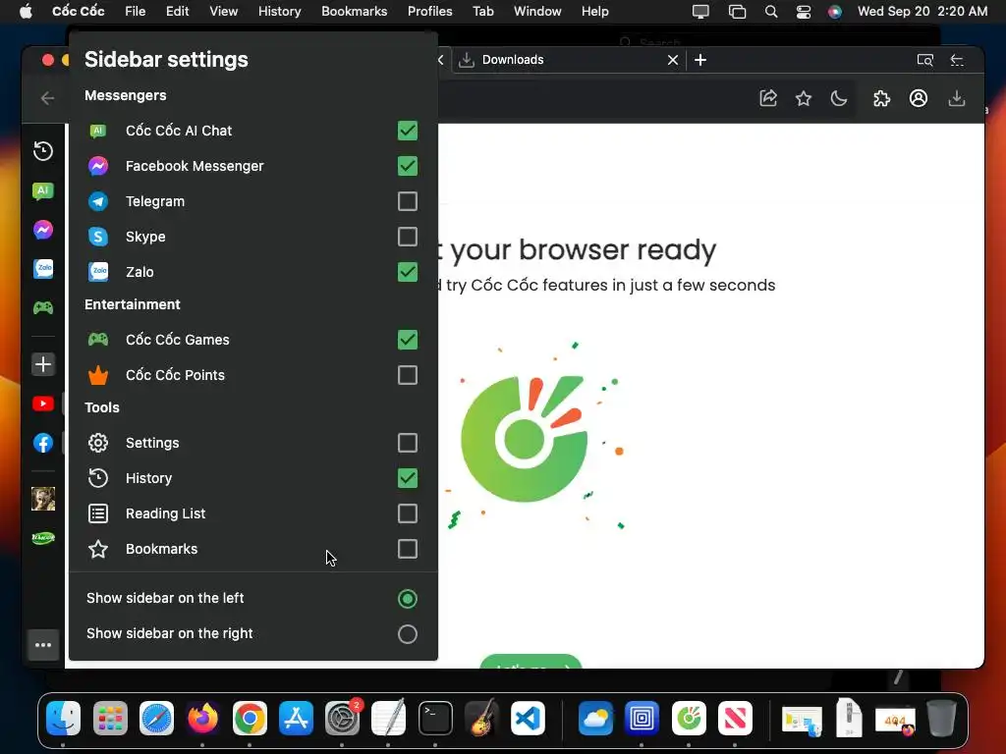
Task: Click the browser back arrow
Action: pos(47,98)
